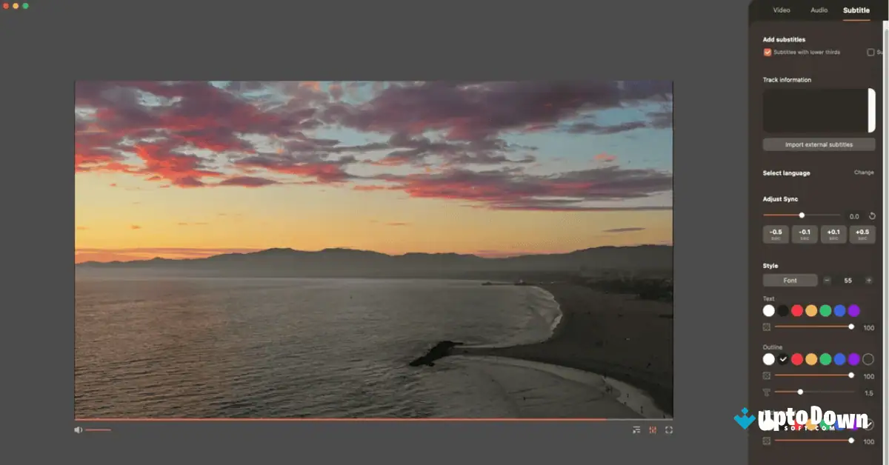Image resolution: width=889 pixels, height=465 pixels.
Task: Mute audio with the speaker icon
Action: (x=78, y=429)
